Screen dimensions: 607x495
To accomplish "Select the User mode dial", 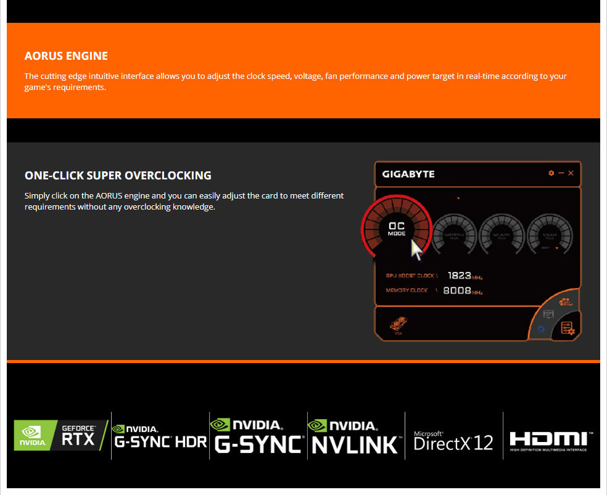I will 550,234.
